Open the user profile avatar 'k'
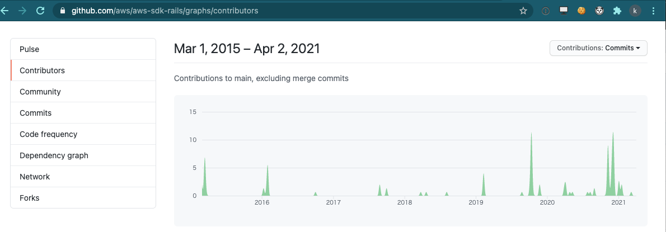This screenshot has width=666, height=232. [x=635, y=11]
